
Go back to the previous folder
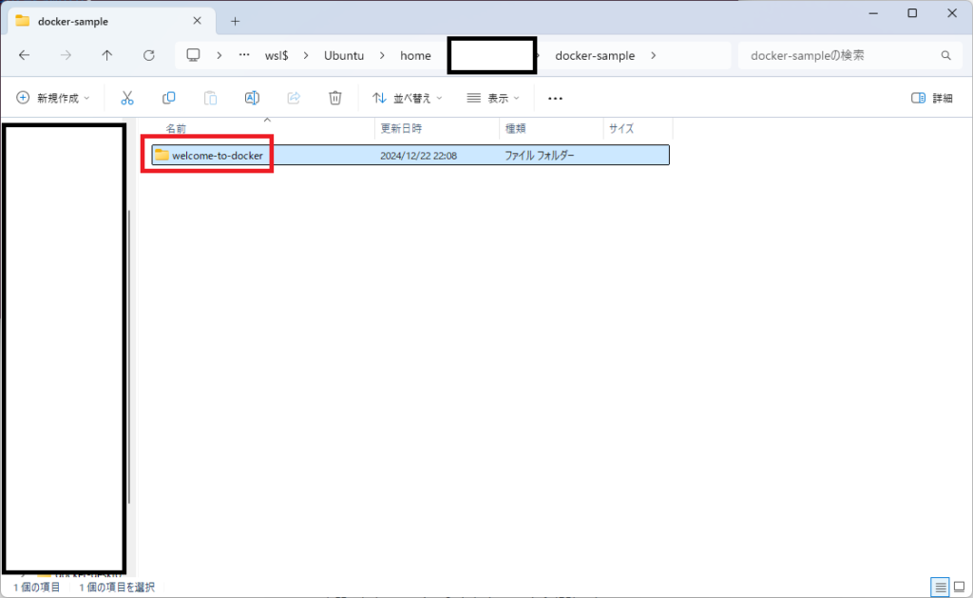(24, 55)
